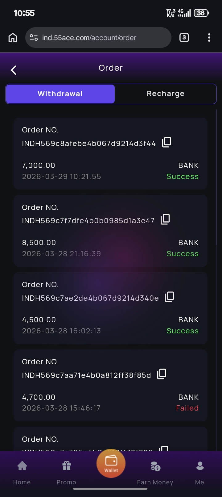222x497 pixels.
Task: Tap the browser home icon
Action: (x=13, y=38)
